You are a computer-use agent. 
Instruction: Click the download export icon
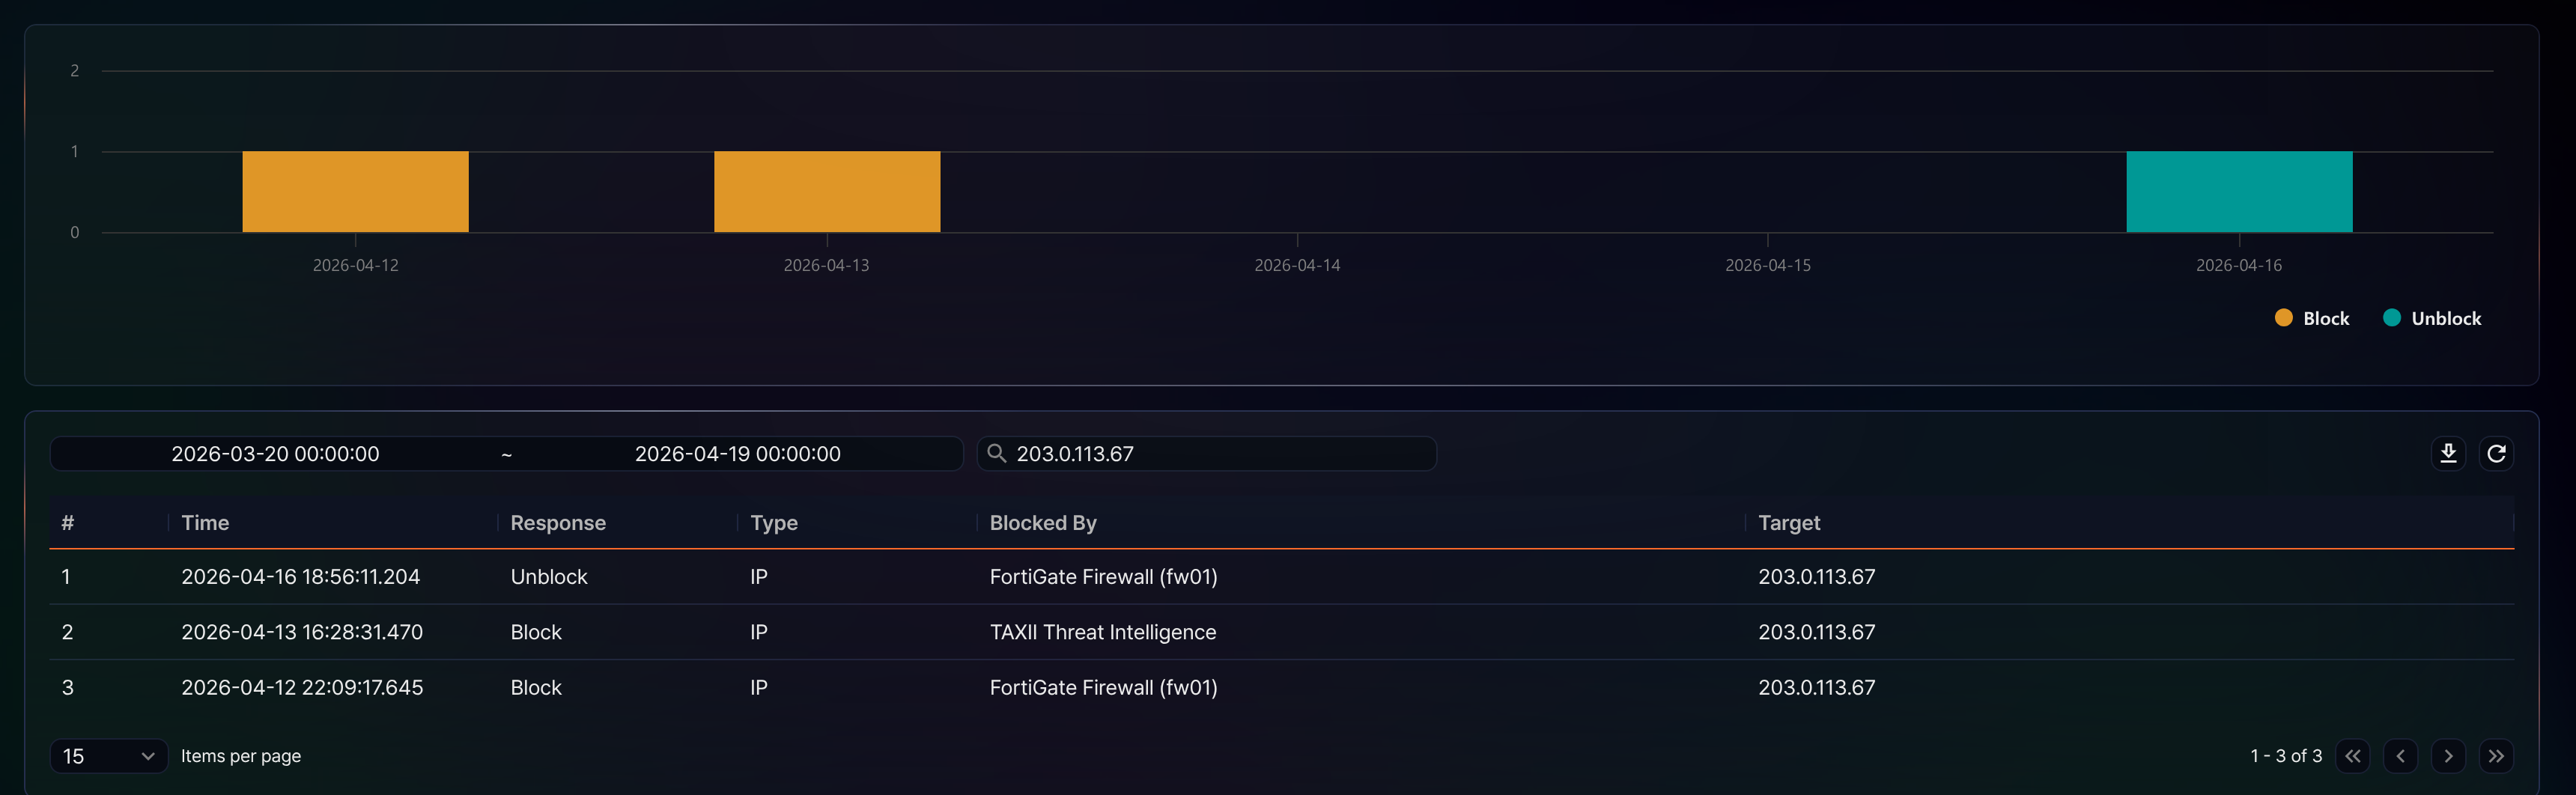pos(2448,453)
